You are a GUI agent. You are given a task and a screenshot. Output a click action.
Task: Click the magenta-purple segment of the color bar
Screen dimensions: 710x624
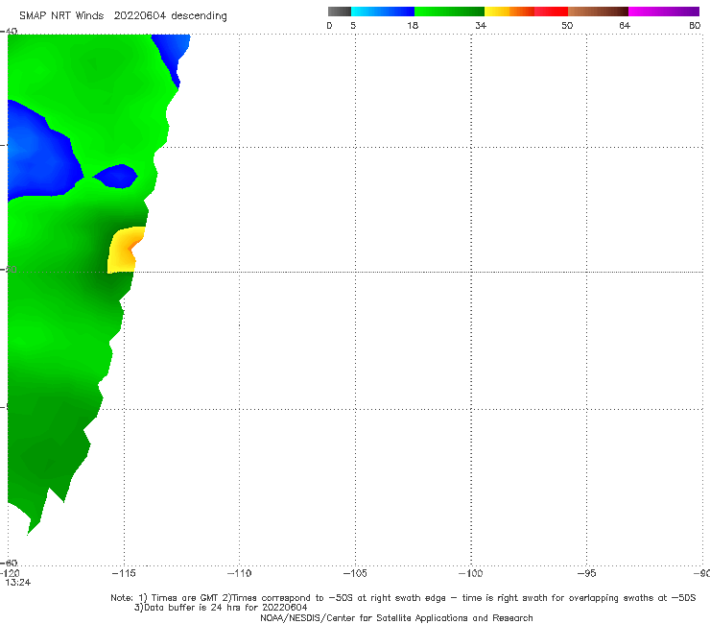pos(664,12)
